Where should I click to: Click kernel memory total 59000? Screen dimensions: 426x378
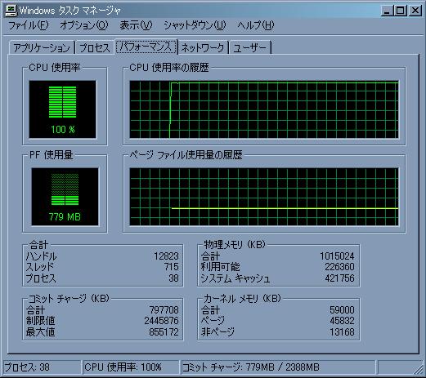tap(342, 310)
